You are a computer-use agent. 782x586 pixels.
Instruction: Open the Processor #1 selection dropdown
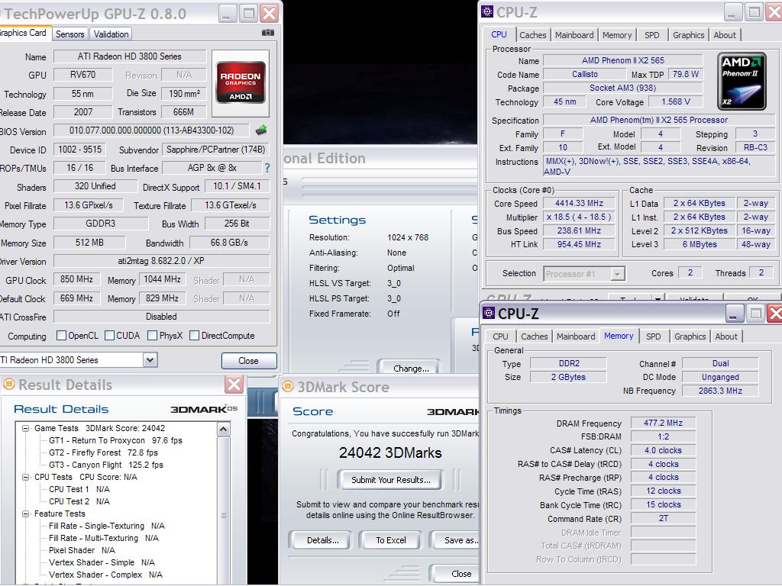[x=618, y=274]
